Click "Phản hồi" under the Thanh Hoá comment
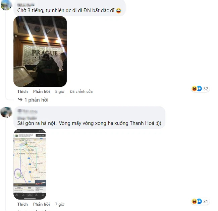Viewport: 218px width, 211px height. (x=42, y=204)
